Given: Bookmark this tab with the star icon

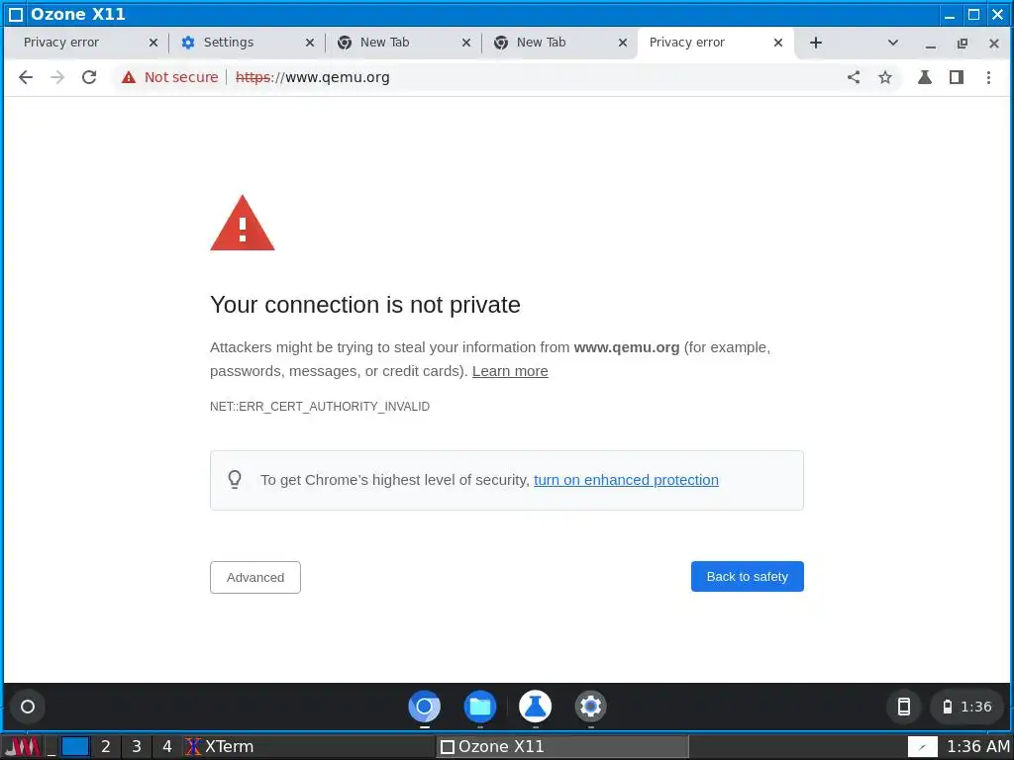Looking at the screenshot, I should [885, 77].
